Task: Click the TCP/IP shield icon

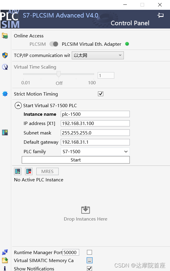Action: point(5,55)
